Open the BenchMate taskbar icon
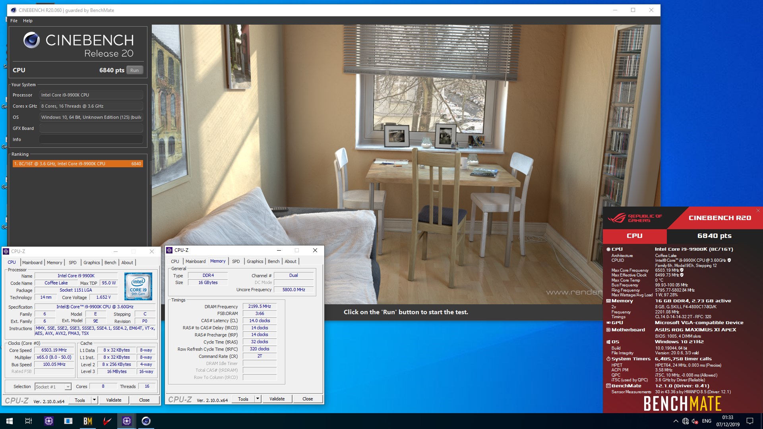 88,421
